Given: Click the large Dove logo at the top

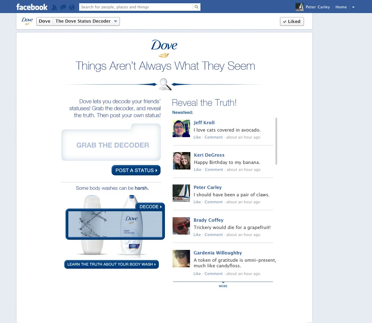Looking at the screenshot, I should point(164,48).
